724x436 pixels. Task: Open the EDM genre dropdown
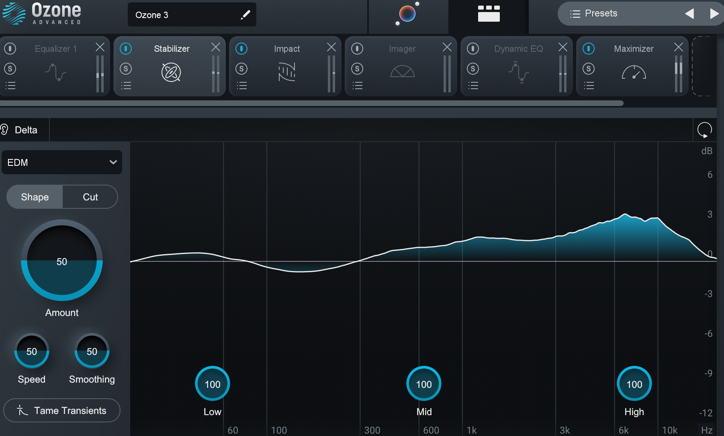click(x=61, y=162)
